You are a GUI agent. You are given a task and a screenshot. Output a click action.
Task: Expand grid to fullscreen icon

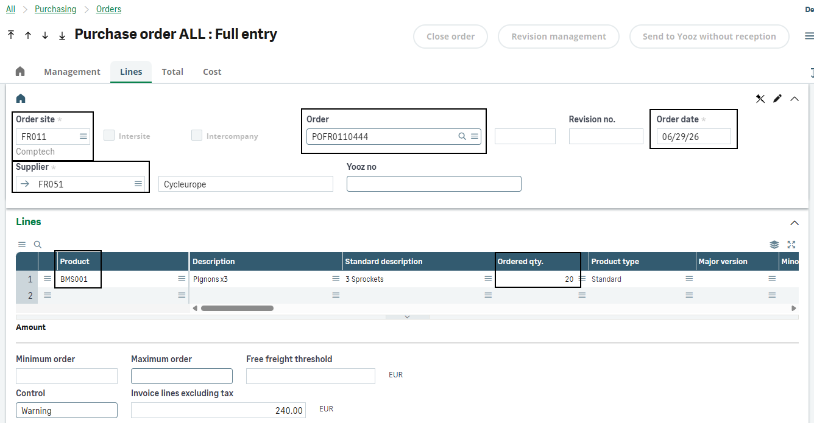pos(791,245)
